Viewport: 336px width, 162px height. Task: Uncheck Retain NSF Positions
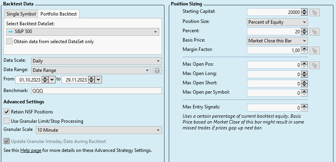[7, 112]
